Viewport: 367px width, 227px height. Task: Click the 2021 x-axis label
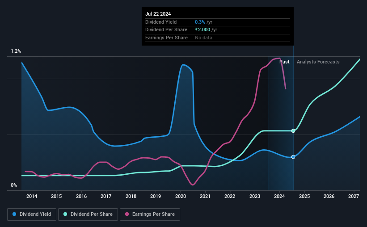coord(205,196)
